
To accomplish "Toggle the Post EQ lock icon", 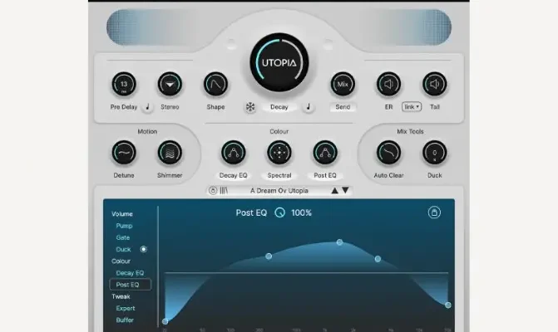I will coord(433,212).
